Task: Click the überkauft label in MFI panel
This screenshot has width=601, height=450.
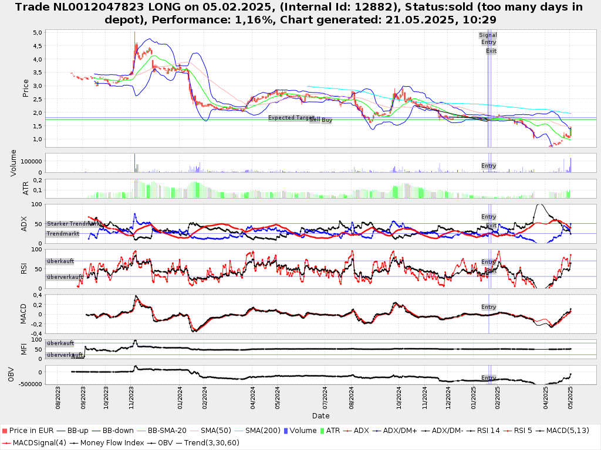Action: click(60, 343)
